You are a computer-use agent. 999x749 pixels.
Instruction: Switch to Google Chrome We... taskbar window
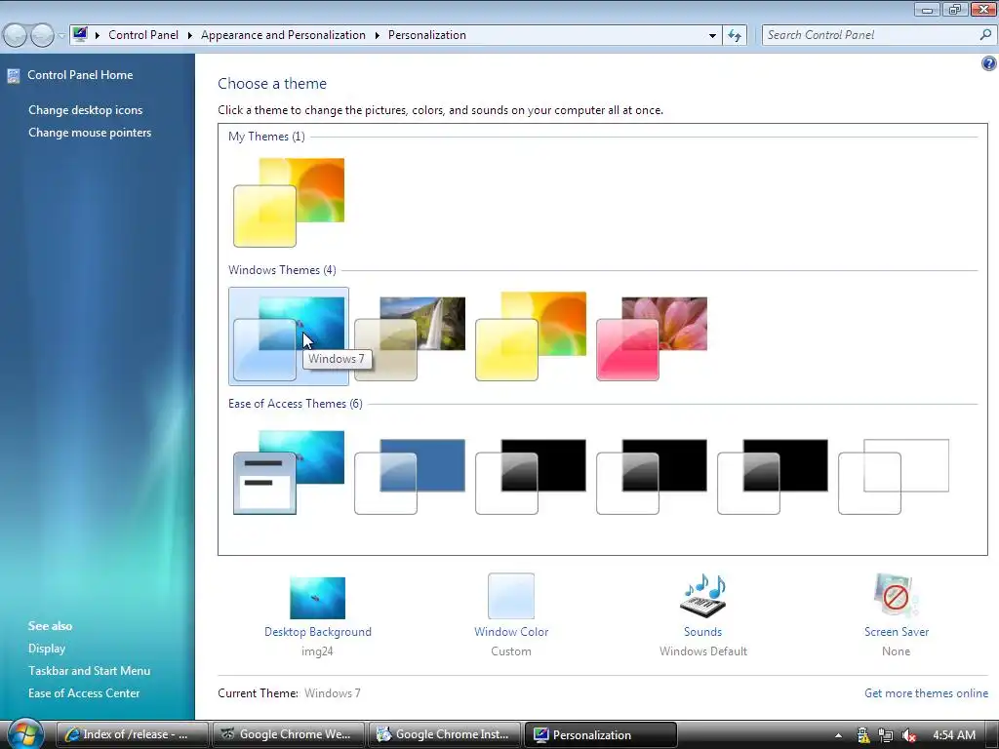pos(289,734)
